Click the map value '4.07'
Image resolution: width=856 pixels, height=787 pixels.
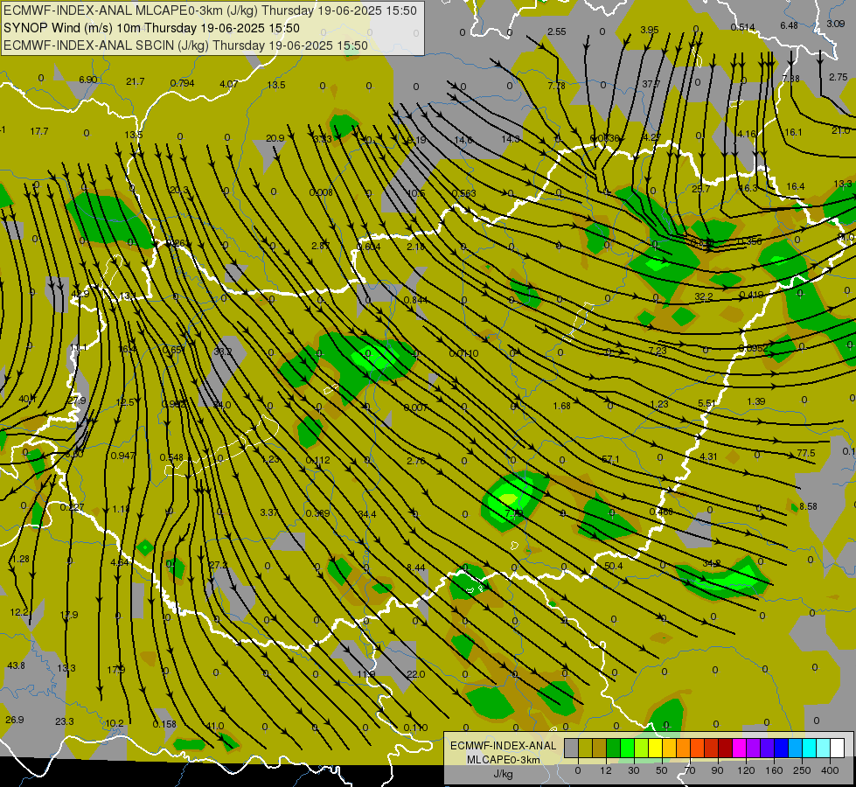pyautogui.click(x=229, y=84)
